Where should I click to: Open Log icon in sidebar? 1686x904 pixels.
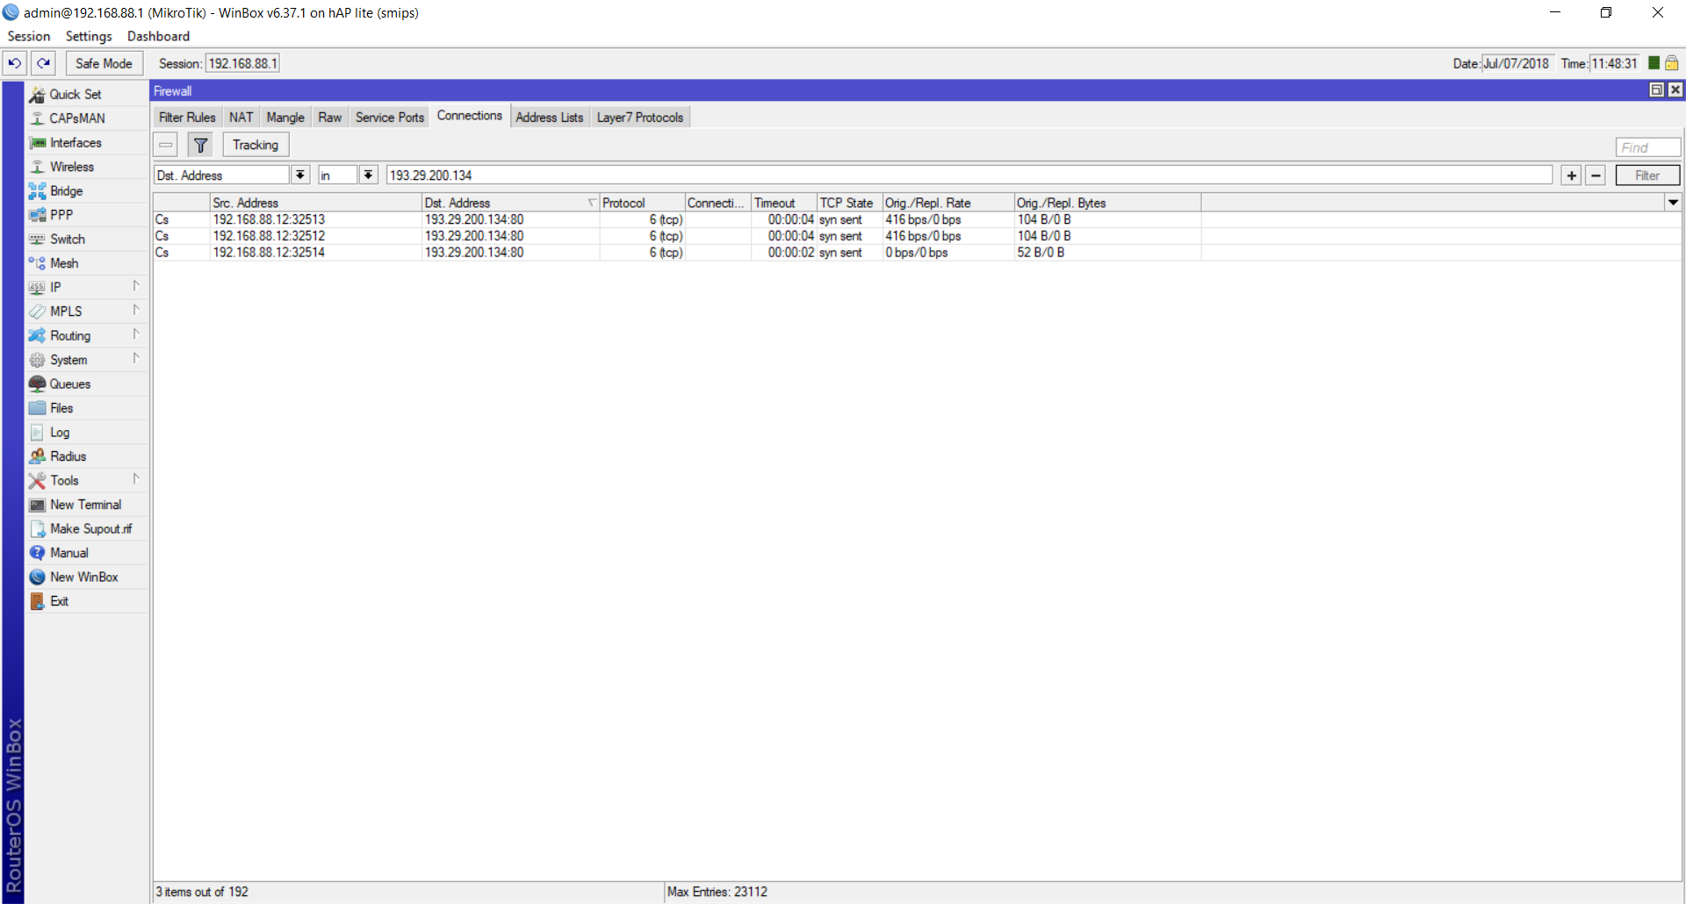(37, 433)
